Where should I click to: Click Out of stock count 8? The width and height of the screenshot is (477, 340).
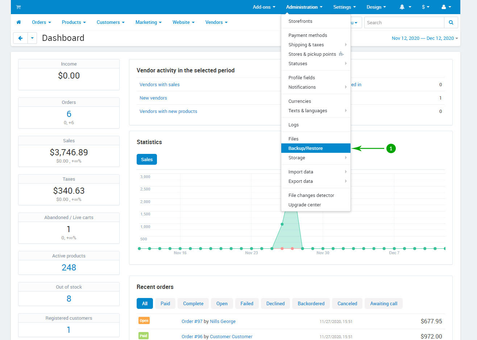click(69, 299)
